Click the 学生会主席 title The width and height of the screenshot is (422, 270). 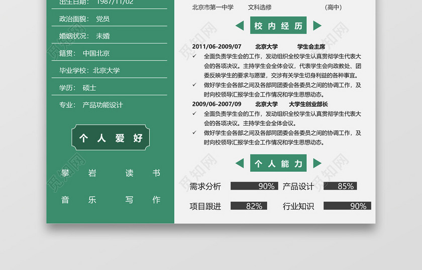pyautogui.click(x=311, y=47)
